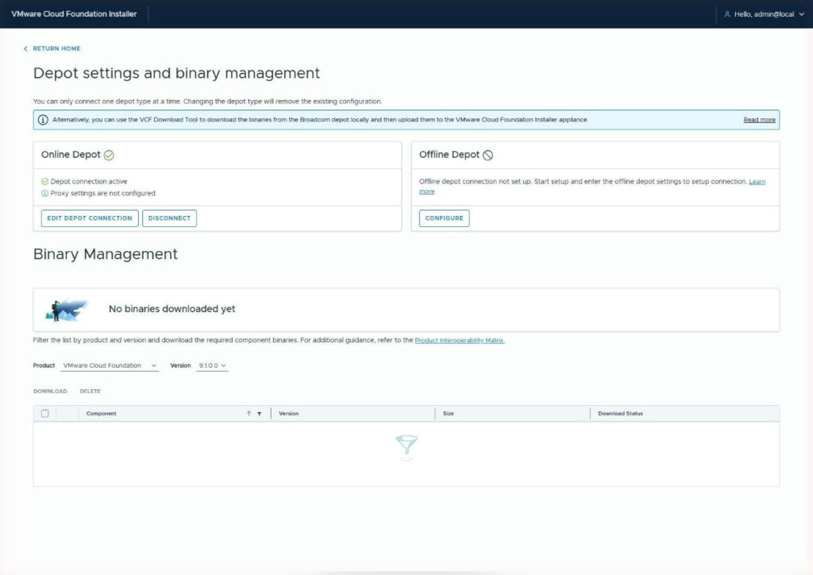This screenshot has width=813, height=575.
Task: Click the Component column header
Action: tap(101, 414)
